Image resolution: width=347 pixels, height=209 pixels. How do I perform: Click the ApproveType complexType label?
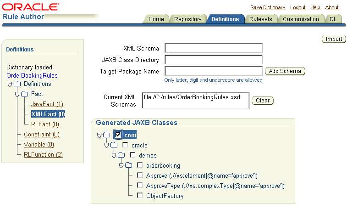click(215, 186)
